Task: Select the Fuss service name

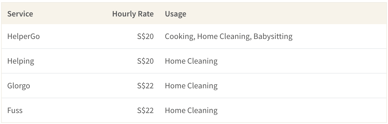Action: click(15, 110)
